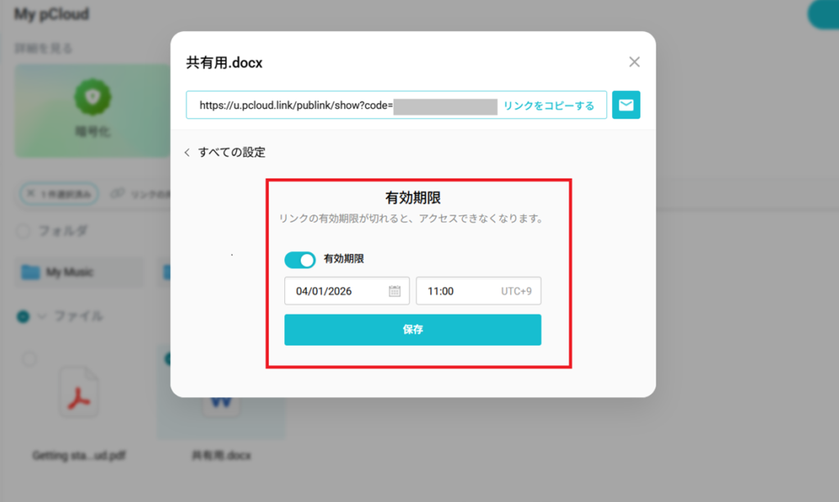Open the calendar icon in date field

(394, 291)
